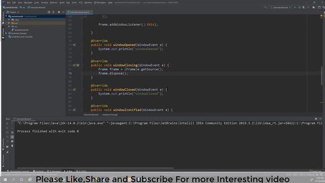Click the editor vertical scrollbar
The height and width of the screenshot is (183, 325).
[x=321, y=76]
